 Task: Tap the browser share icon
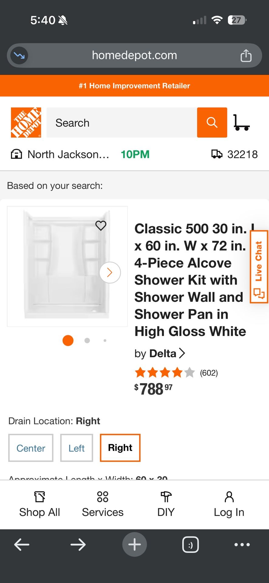pos(246,56)
